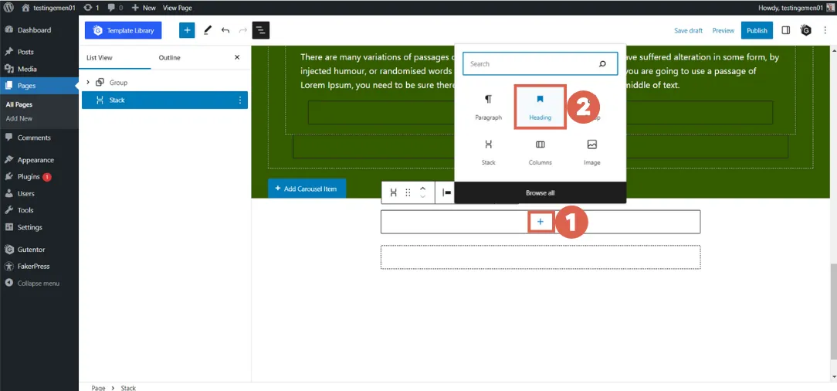The height and width of the screenshot is (391, 837).
Task: Open the editor options three-dot menu
Action: point(825,30)
